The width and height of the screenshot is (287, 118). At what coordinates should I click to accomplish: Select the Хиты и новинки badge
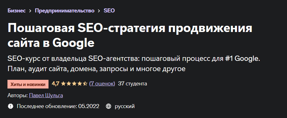(28, 84)
